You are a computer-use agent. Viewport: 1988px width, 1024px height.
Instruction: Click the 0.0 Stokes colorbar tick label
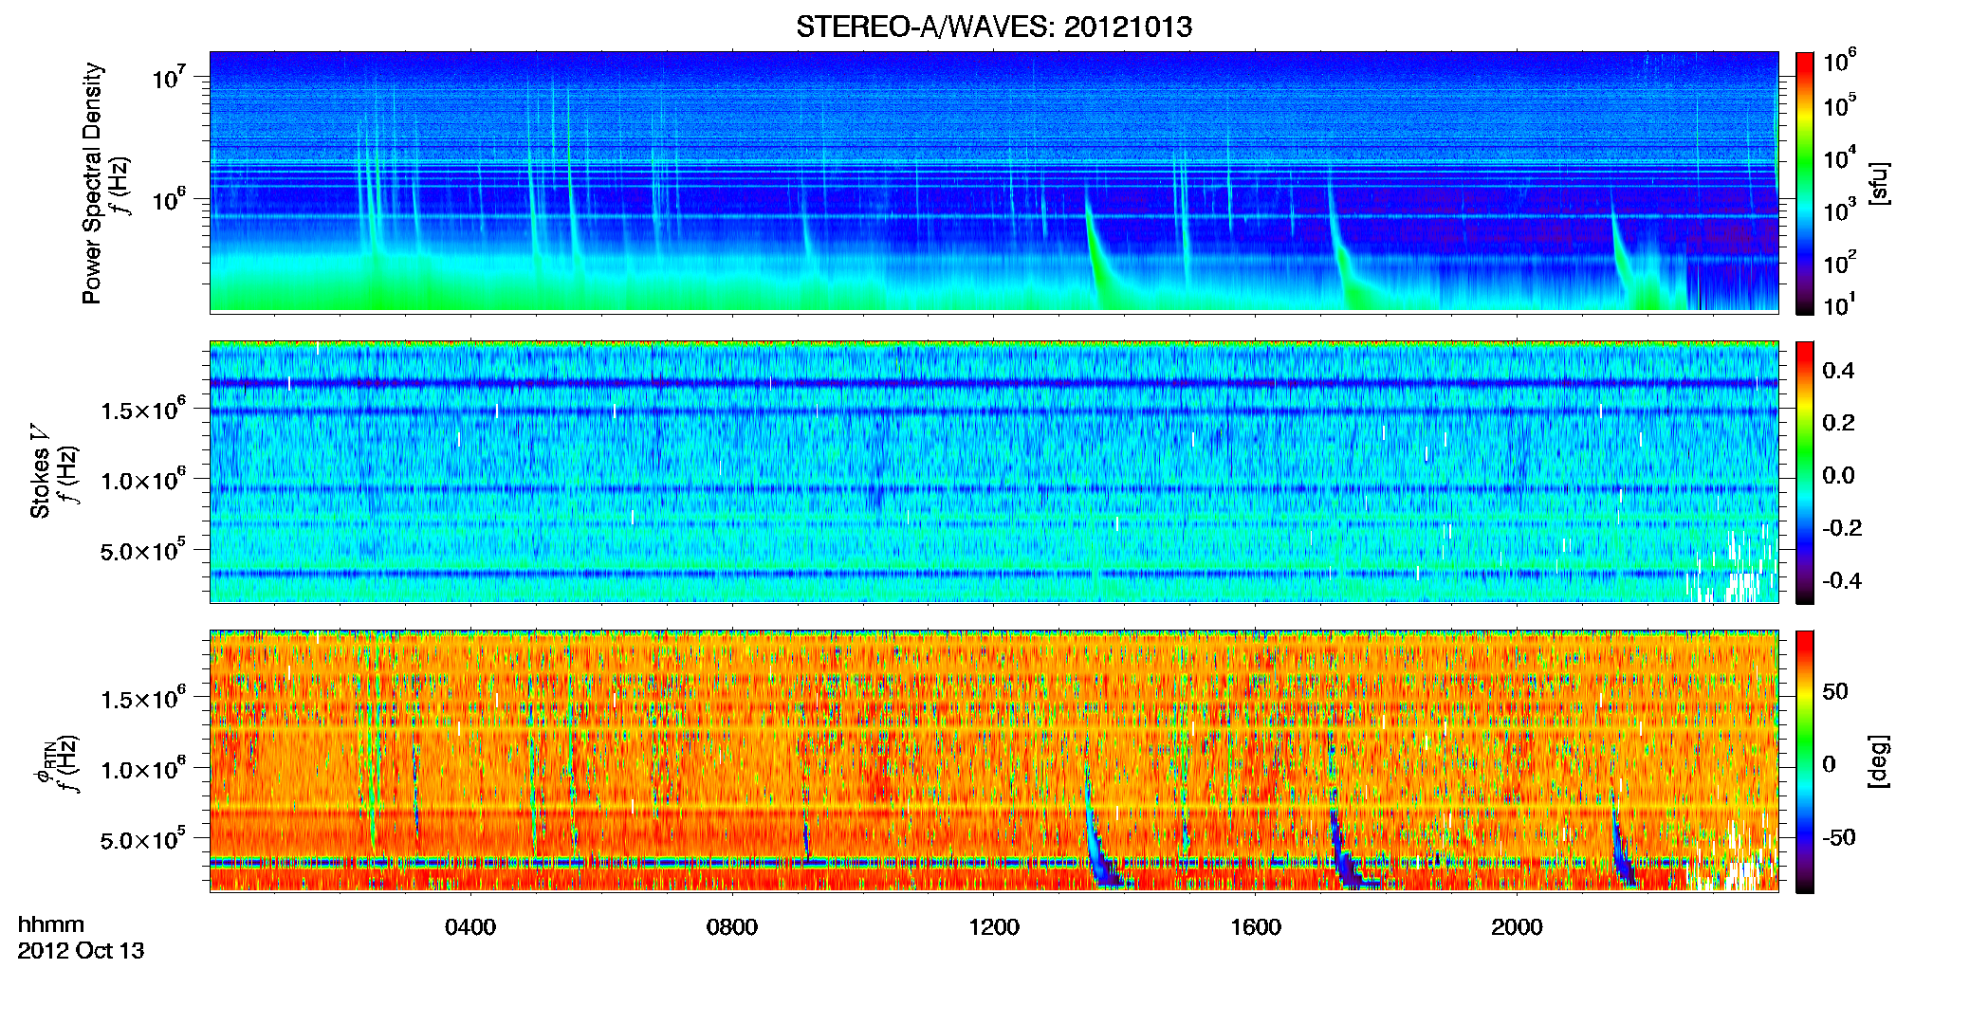1838,475
